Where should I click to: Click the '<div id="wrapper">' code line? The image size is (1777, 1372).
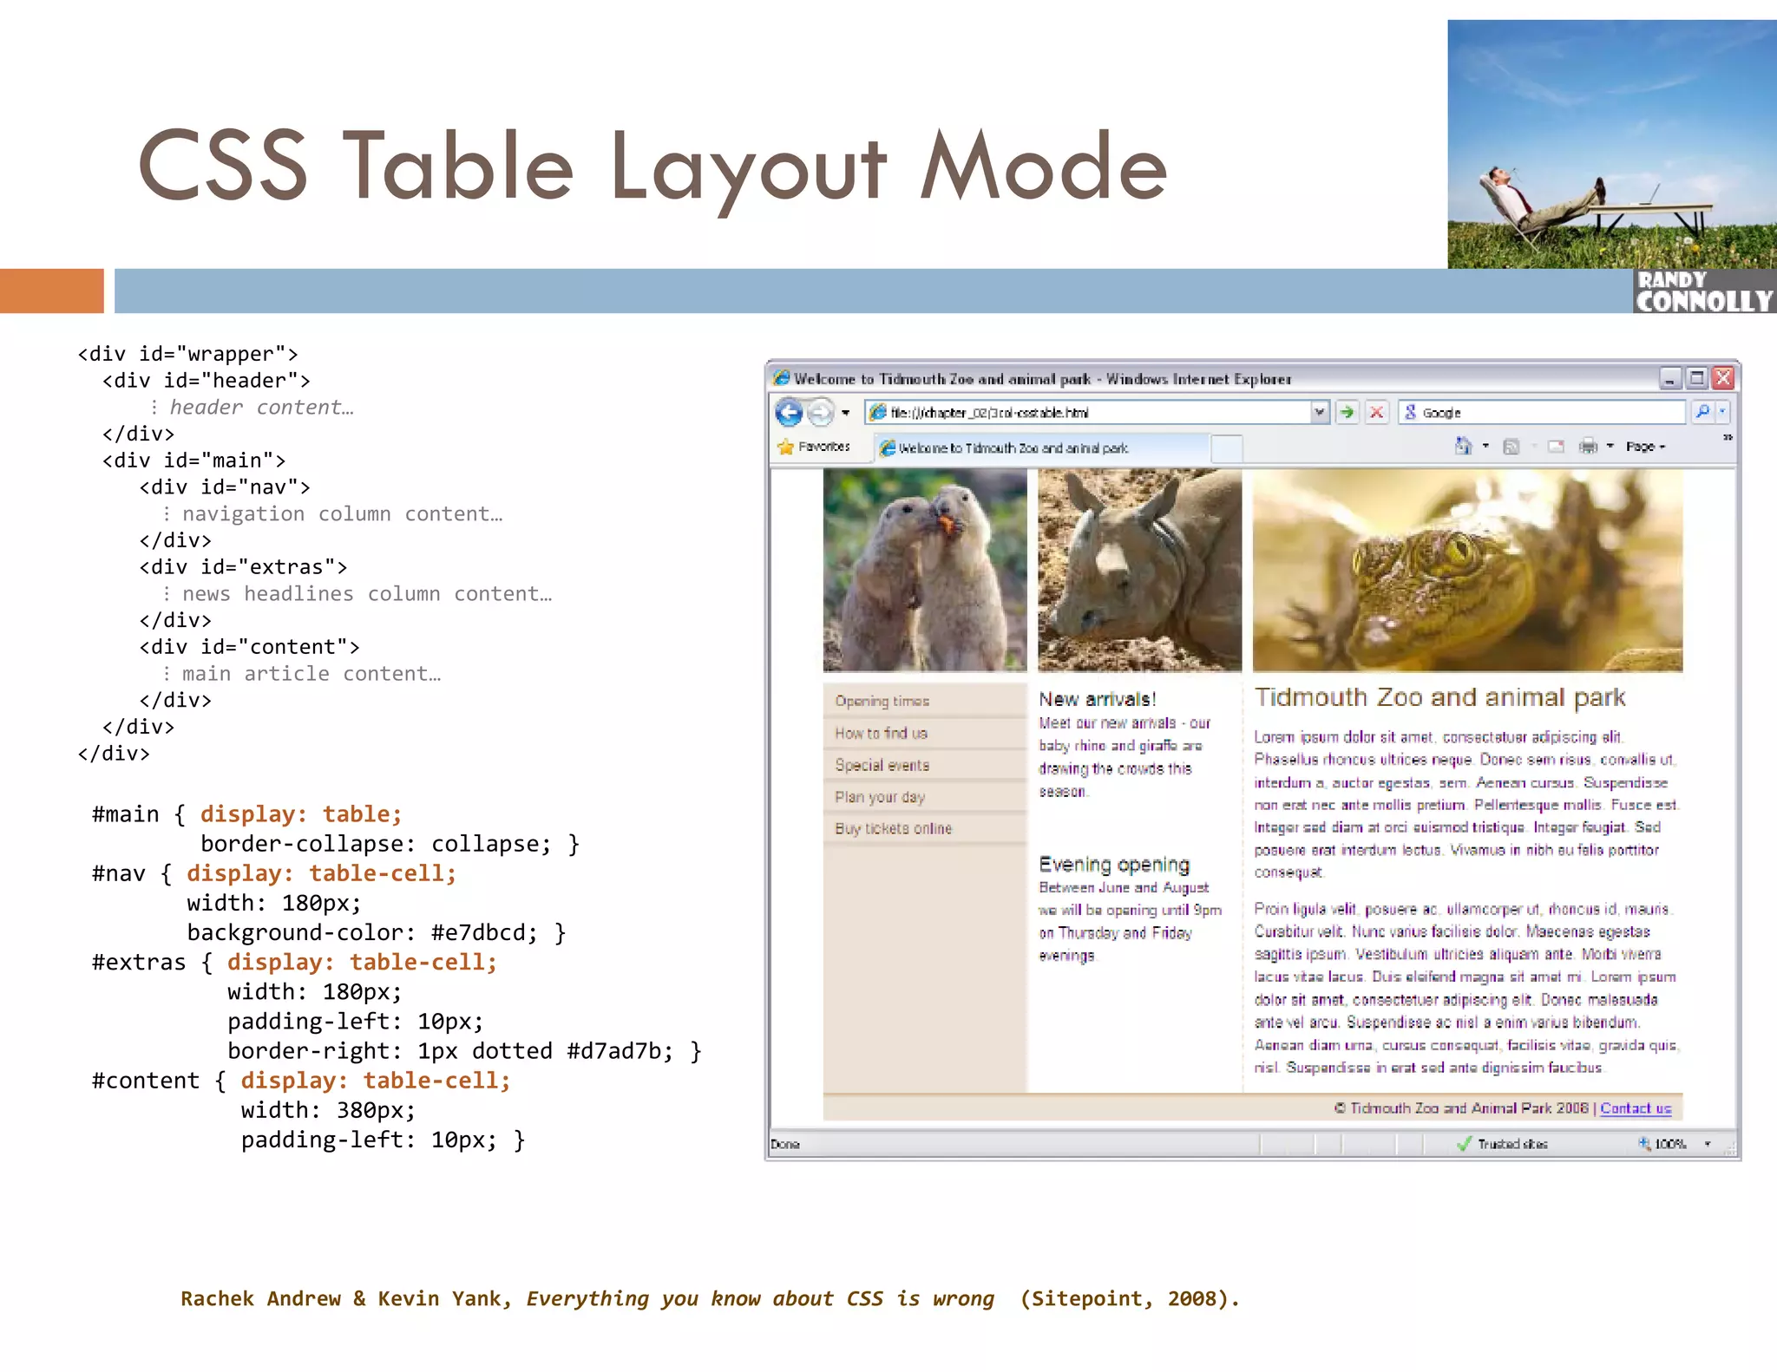click(187, 354)
